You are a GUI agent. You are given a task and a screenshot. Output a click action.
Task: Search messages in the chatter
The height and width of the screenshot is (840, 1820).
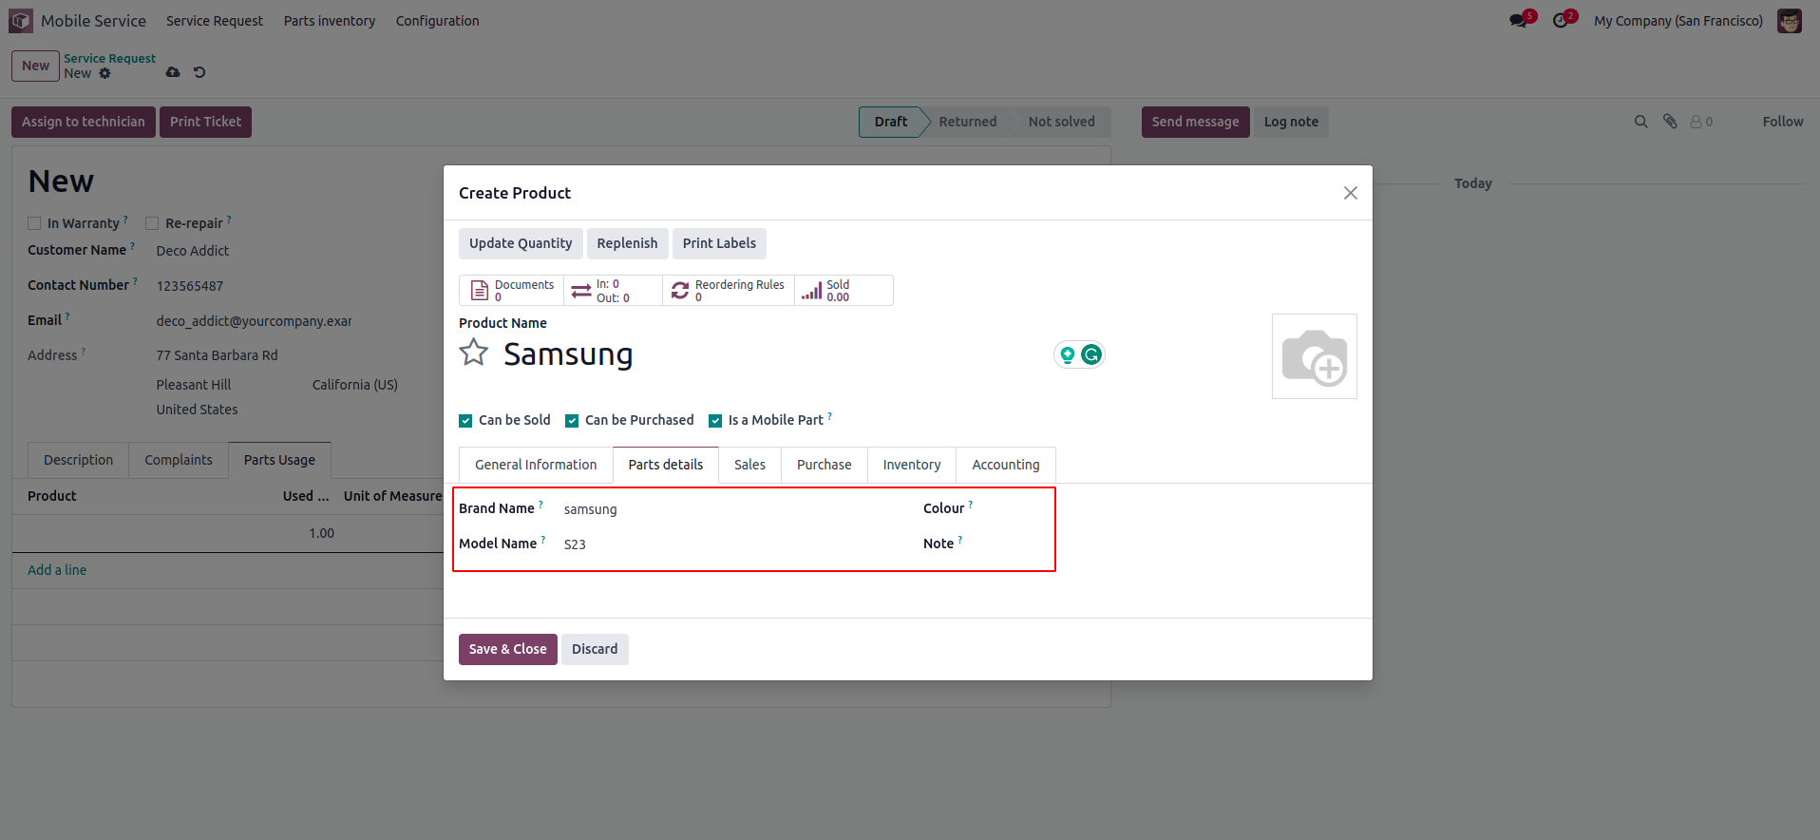click(1640, 122)
